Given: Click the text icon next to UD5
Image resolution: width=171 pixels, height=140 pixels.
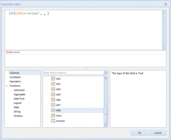Looking at the screenshot, I should 53,95.
